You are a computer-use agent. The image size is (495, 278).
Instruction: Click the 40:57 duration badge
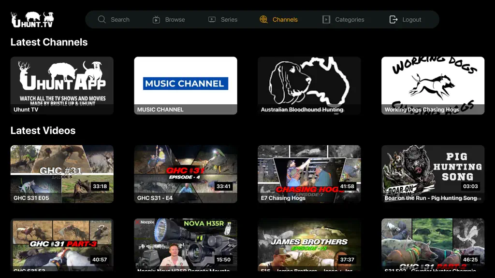point(100,259)
